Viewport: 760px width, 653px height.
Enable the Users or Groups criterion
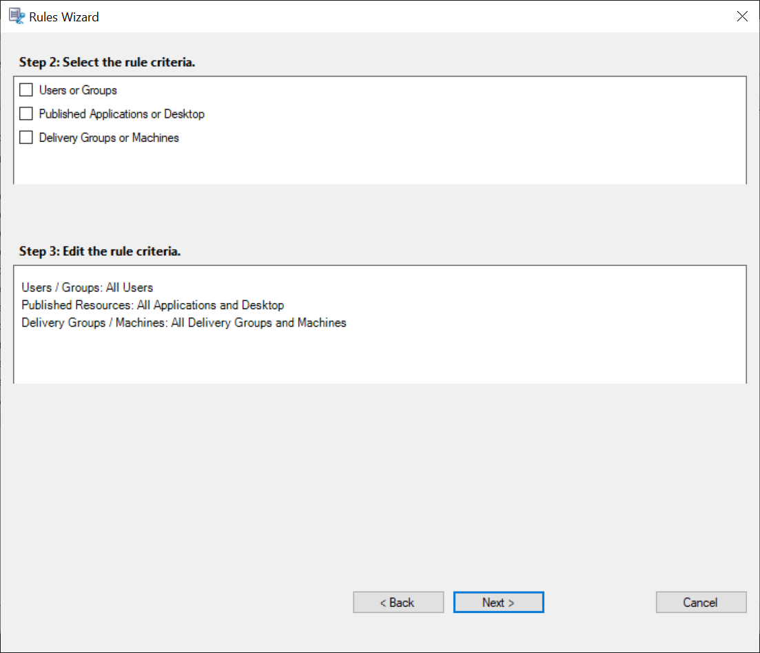25,90
